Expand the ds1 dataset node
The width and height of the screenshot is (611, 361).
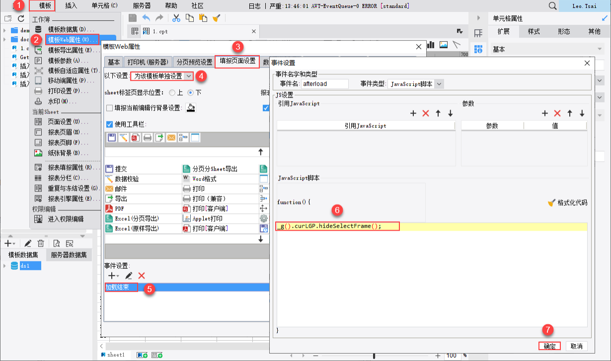click(x=5, y=266)
